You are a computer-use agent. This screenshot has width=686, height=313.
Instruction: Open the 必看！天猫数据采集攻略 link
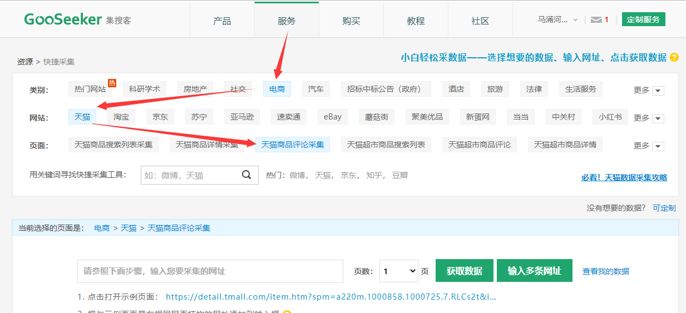[624, 178]
